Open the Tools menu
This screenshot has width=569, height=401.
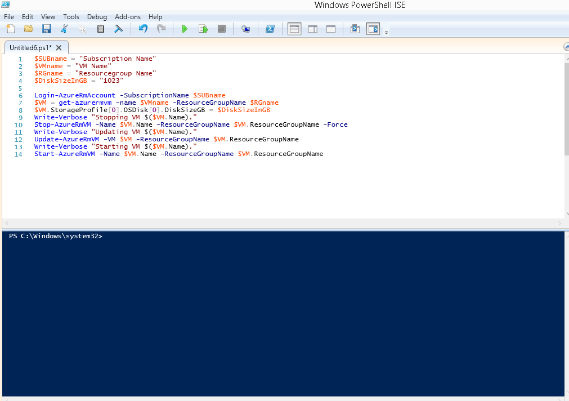[x=71, y=16]
